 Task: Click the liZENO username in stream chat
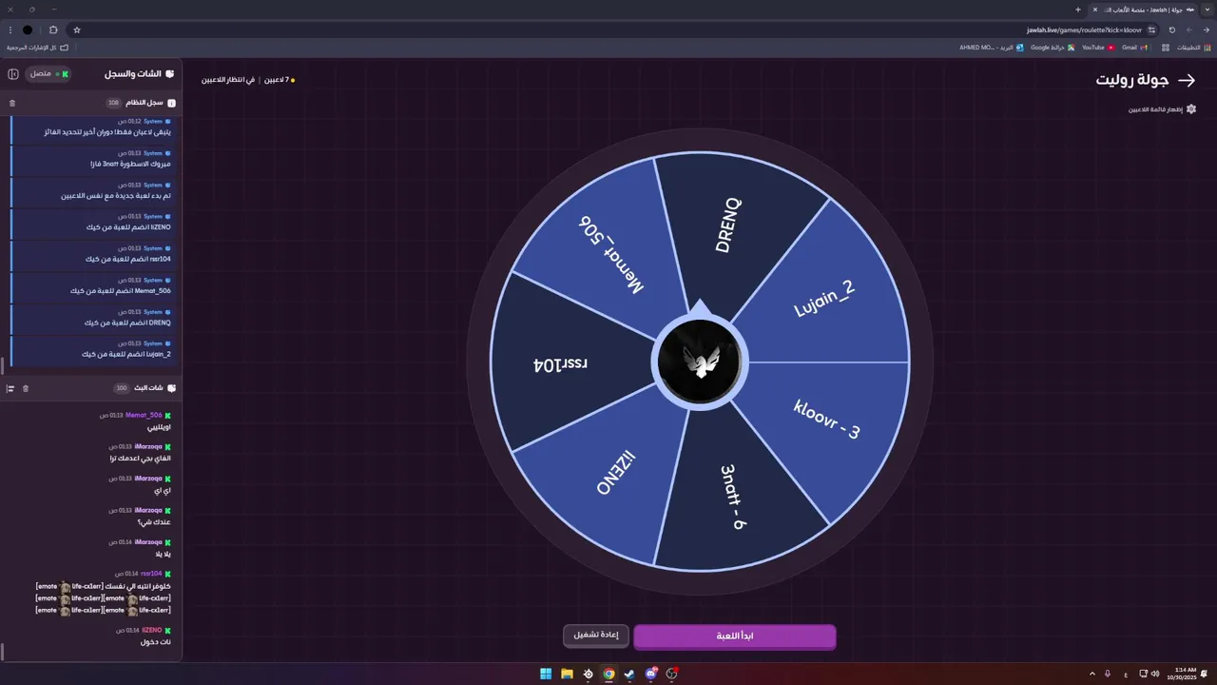click(x=152, y=631)
